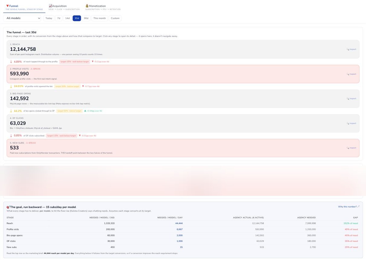Image resolution: width=366 pixels, height=260 pixels.
Task: Click the New subs table row label
Action: (x=11, y=247)
